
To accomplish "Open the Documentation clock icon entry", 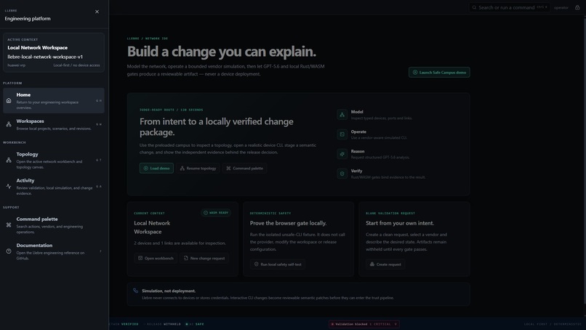I will tap(9, 251).
